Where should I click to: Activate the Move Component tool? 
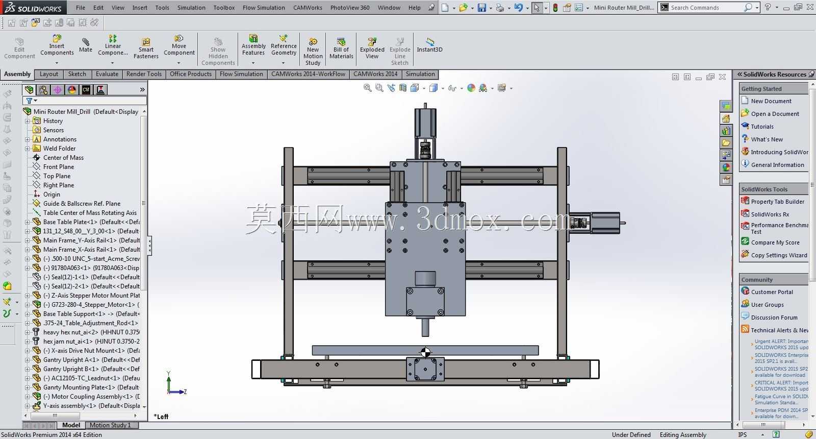[179, 45]
